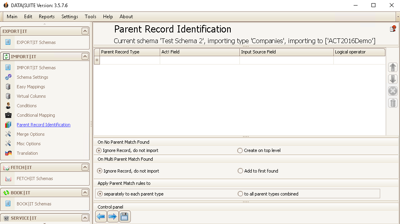Viewport: 400px width, 224px height.
Task: Click the Conditions agent icon
Action: (x=8, y=106)
